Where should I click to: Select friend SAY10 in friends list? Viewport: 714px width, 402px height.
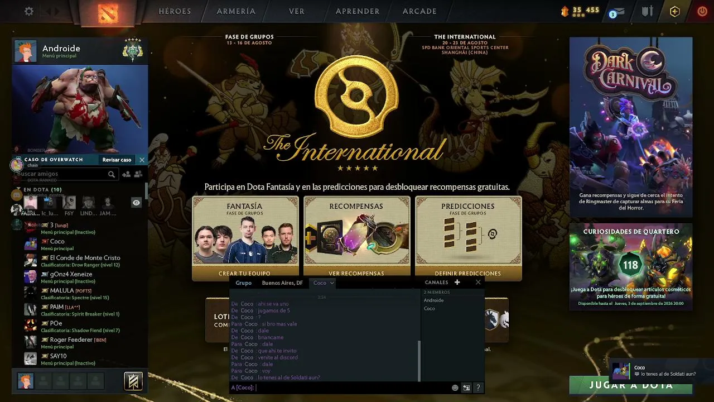pyautogui.click(x=80, y=359)
